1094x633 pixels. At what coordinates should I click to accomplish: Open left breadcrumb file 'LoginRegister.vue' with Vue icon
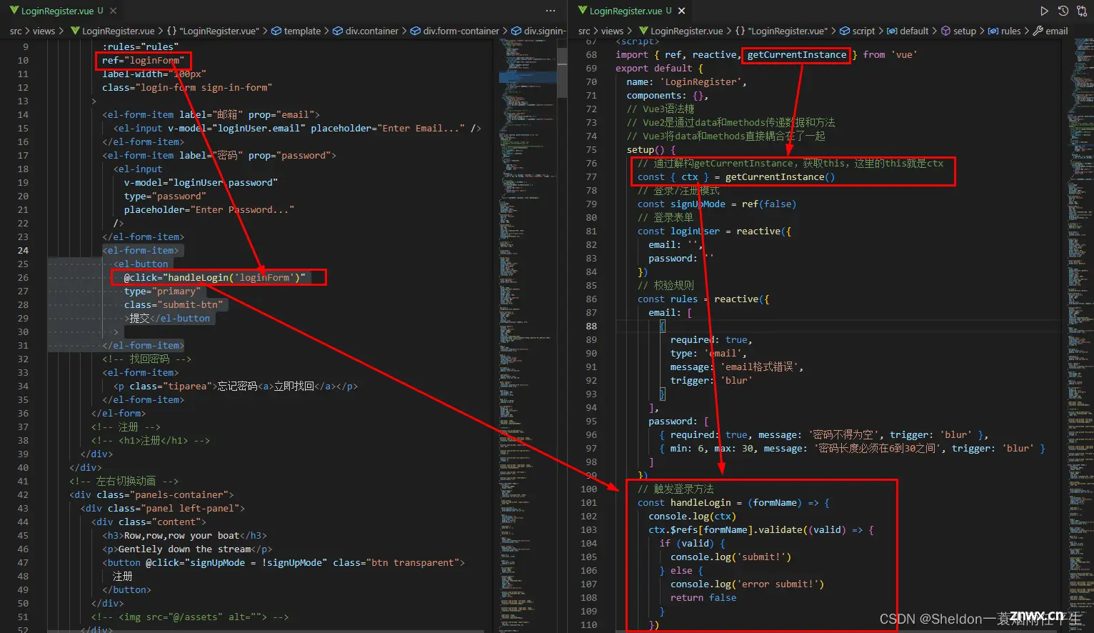point(112,31)
